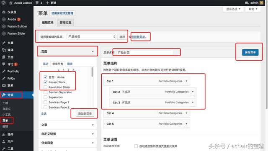Click the pages list scrollbar thumb
268x151 pixels.
pyautogui.click(x=93, y=72)
